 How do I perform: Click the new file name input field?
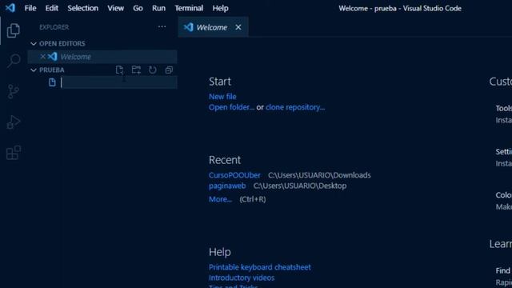pos(118,82)
